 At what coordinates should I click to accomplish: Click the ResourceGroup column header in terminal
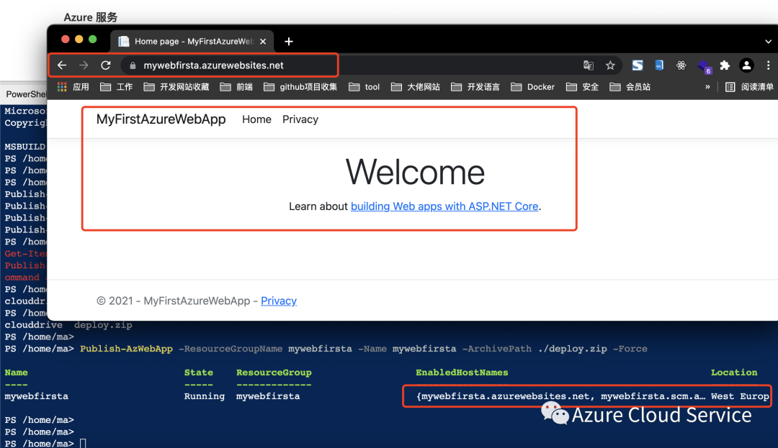pyautogui.click(x=274, y=372)
